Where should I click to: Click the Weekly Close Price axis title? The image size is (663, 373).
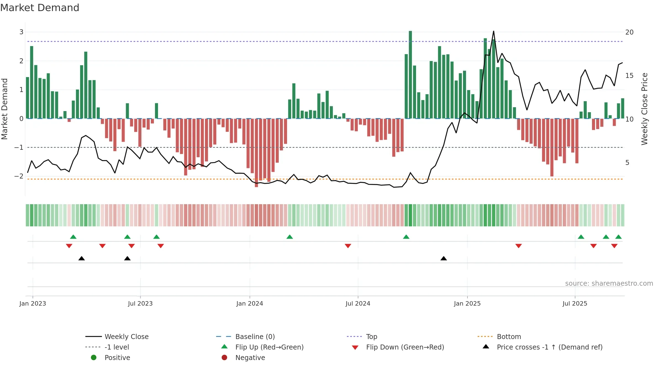coord(644,109)
